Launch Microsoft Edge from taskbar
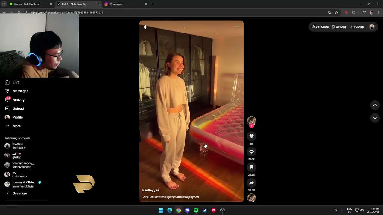The image size is (383, 215). [x=170, y=210]
